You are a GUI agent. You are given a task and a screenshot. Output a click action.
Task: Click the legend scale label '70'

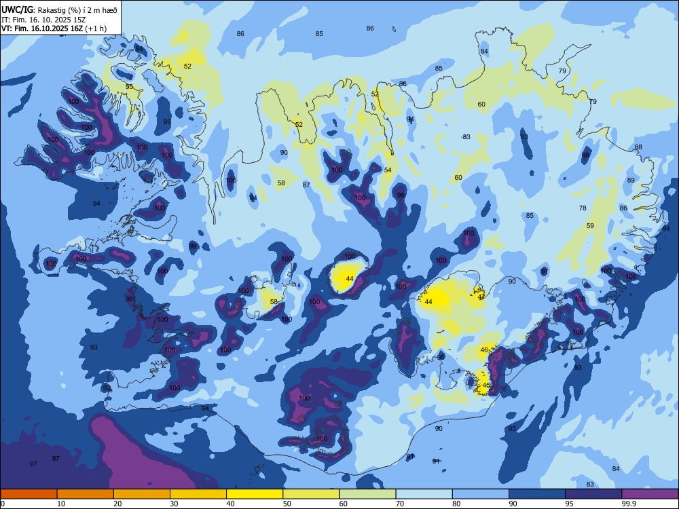click(x=400, y=504)
